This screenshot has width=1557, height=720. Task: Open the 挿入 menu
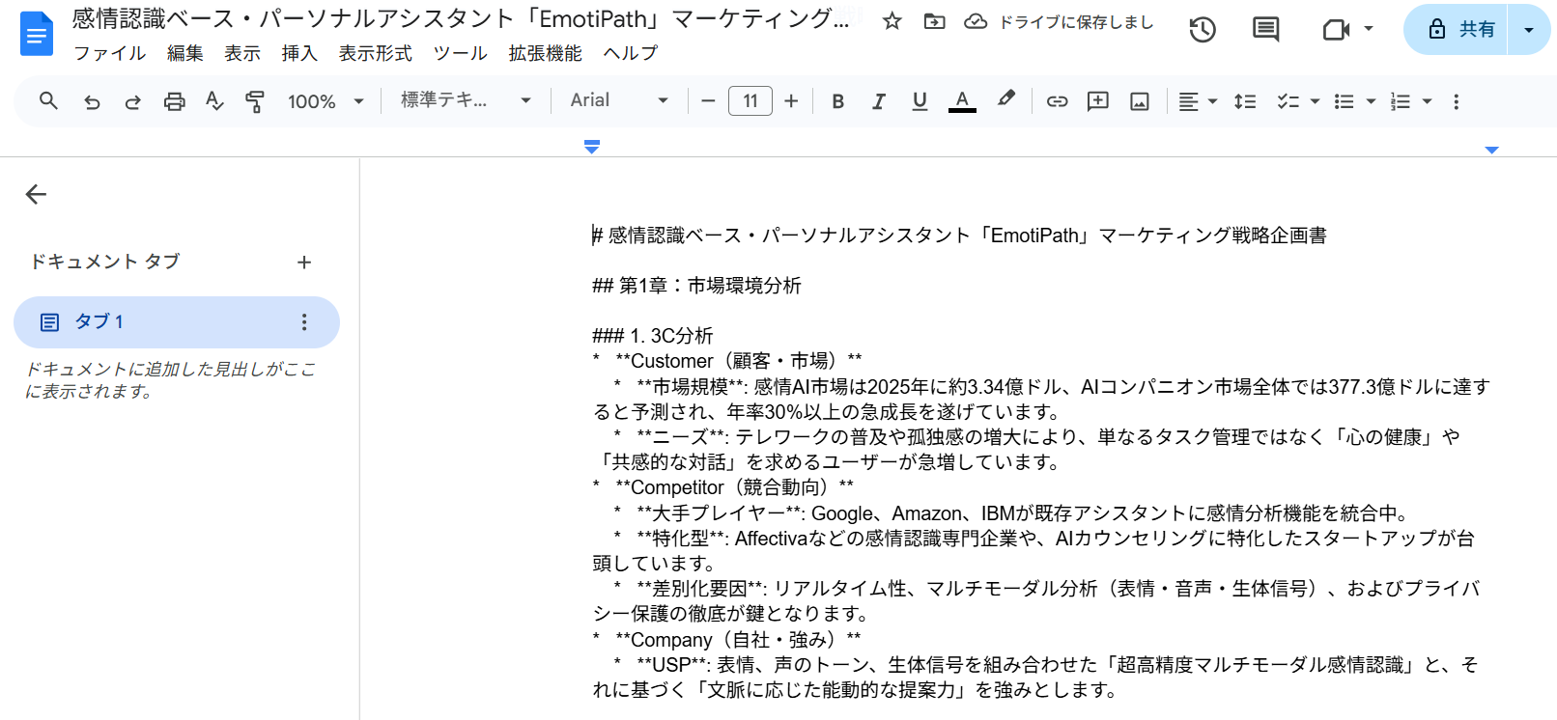(x=299, y=53)
